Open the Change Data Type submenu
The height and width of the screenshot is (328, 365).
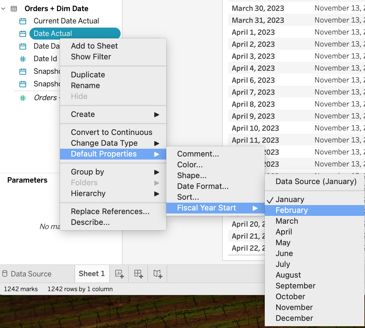pos(113,143)
